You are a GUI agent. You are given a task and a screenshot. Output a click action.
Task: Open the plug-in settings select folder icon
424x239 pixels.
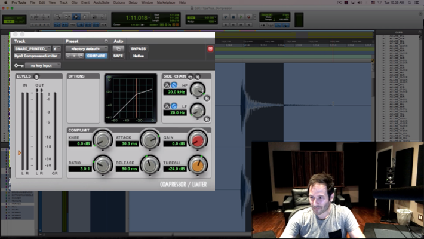80,56
